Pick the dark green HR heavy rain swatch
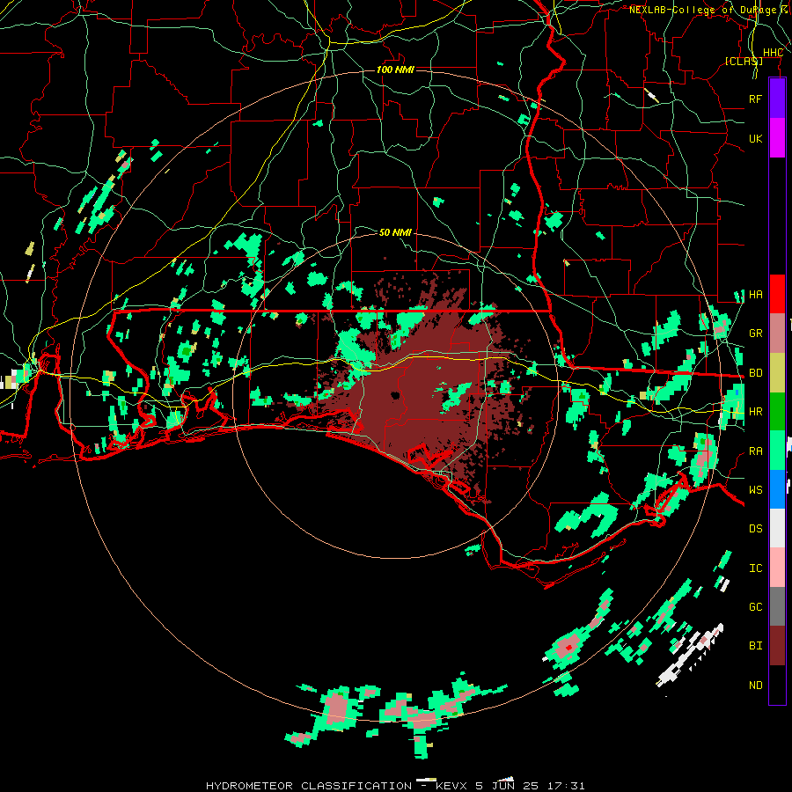The height and width of the screenshot is (792, 792). pyautogui.click(x=777, y=411)
